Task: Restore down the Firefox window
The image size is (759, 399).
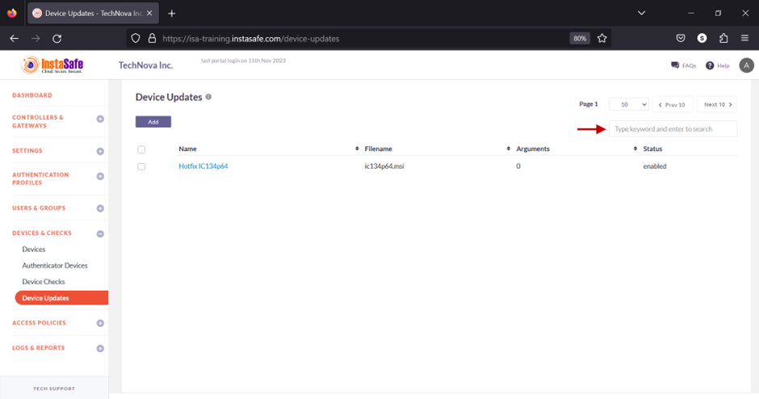Action: [x=719, y=13]
